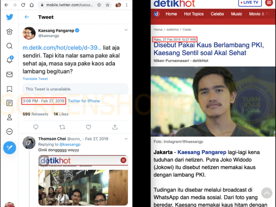Screen dimensions: 276x207
Task: Open Twitter Bookmarks icon
Action: (9, 89)
